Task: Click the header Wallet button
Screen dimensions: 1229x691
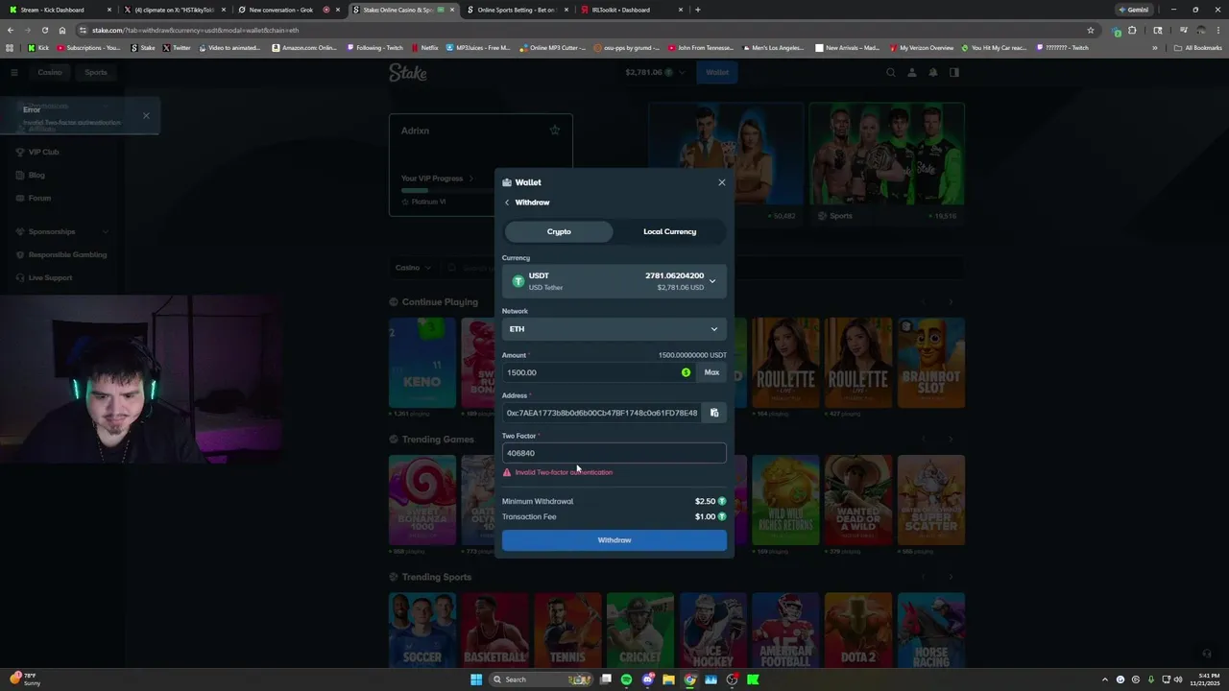Action: pos(717,72)
